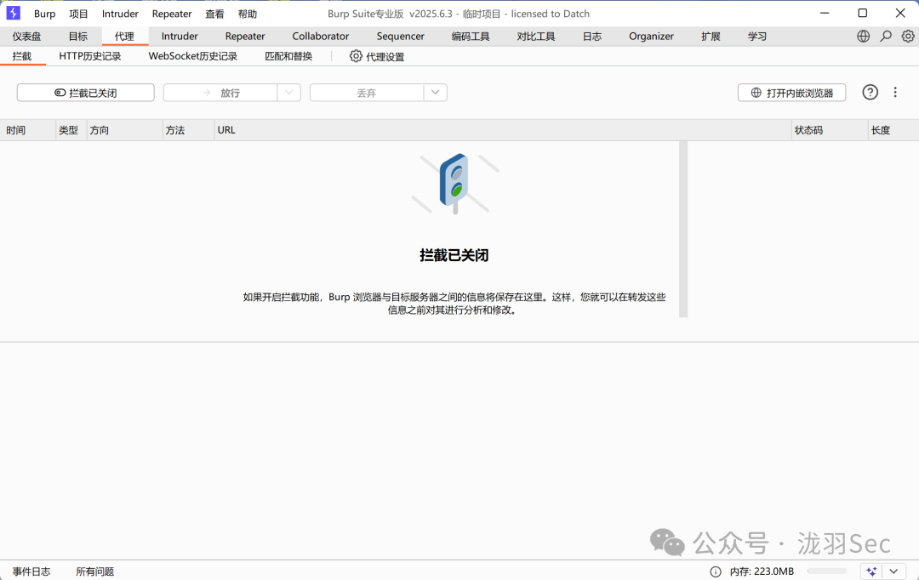Open the Repeater main tab
Viewport: 919px width, 580px height.
(245, 37)
